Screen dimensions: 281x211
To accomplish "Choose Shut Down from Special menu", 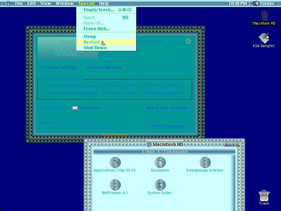I will coord(106,48).
